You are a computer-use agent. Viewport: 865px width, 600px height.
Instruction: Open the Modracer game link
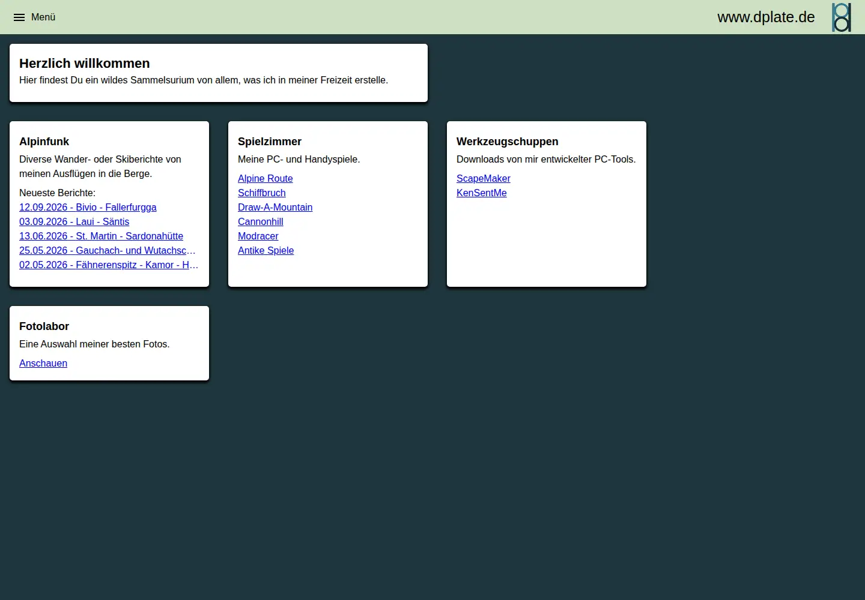click(x=258, y=236)
